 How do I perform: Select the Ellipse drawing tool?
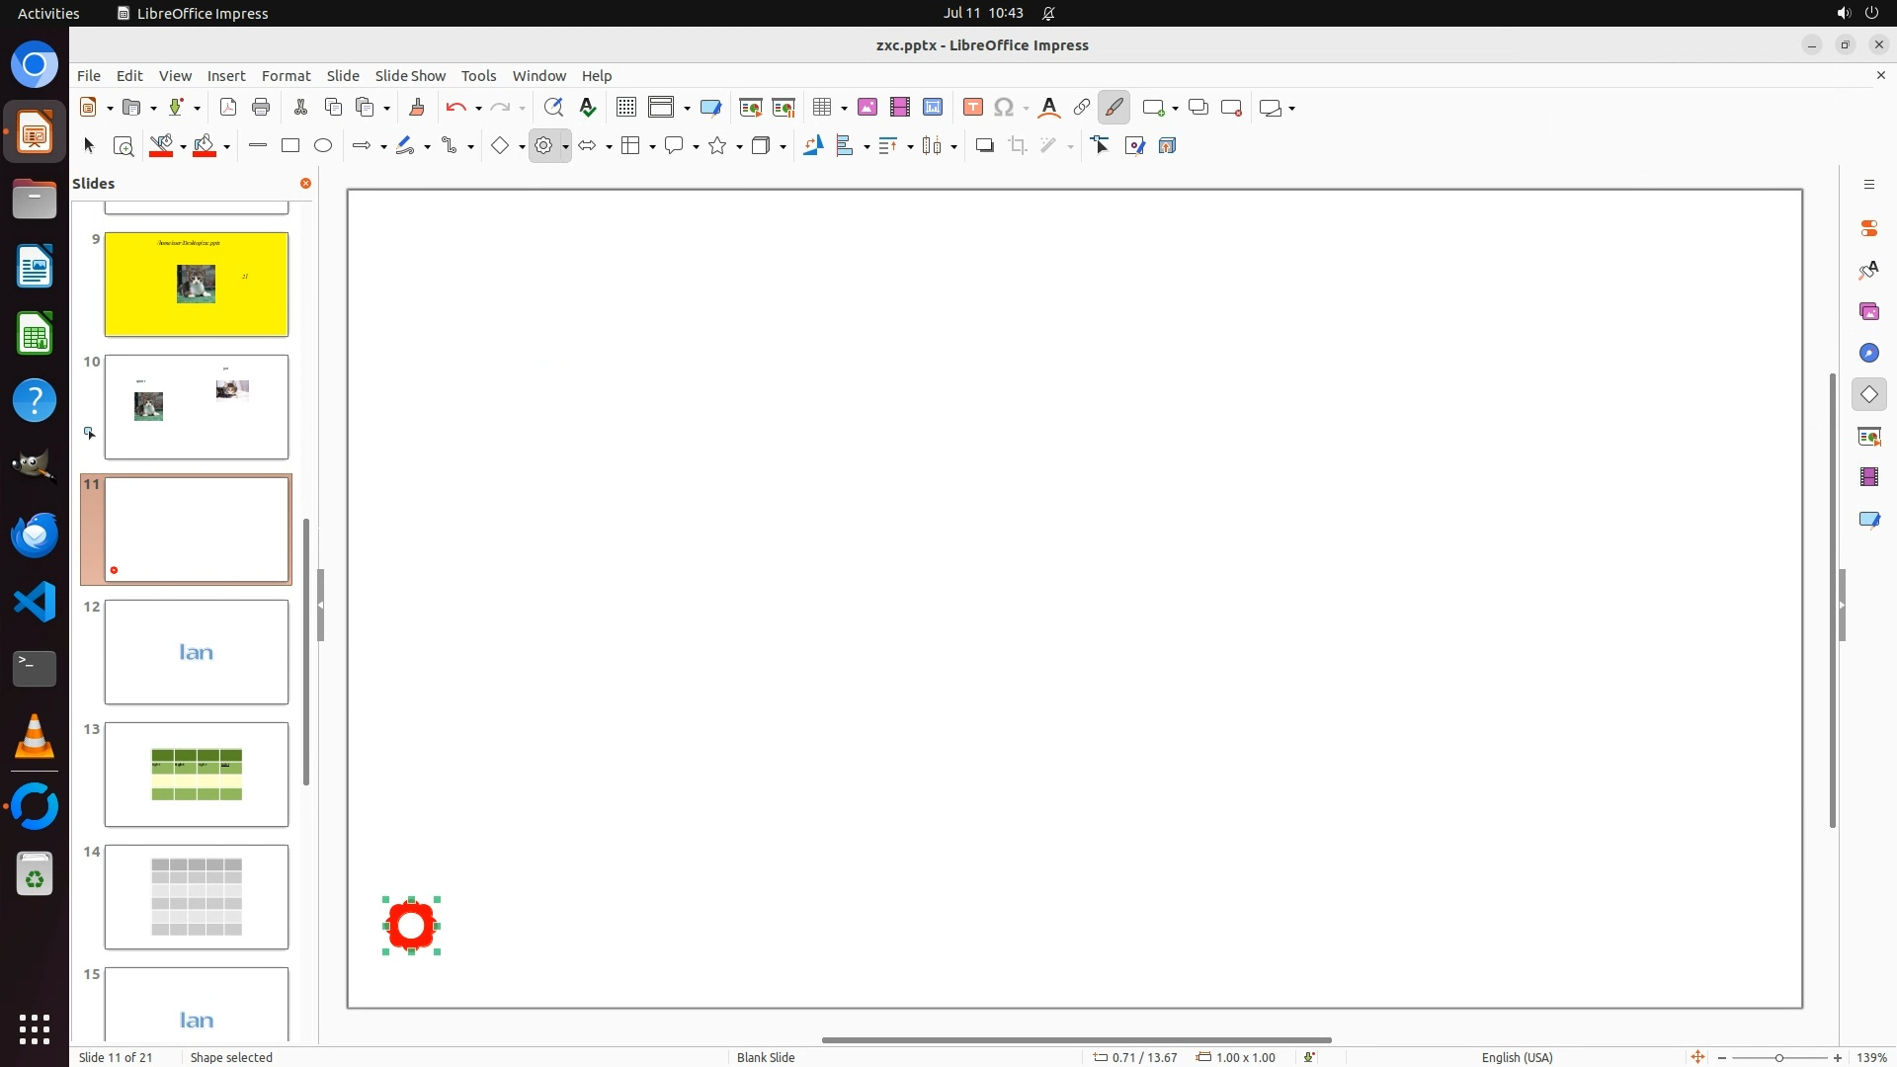[323, 146]
